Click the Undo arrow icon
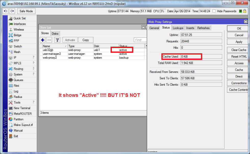250x154 pixels. click(5, 11)
